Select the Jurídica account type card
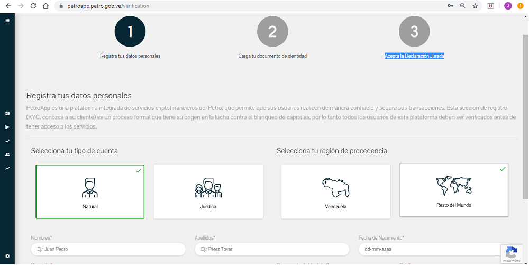The width and height of the screenshot is (529, 265). [x=208, y=191]
